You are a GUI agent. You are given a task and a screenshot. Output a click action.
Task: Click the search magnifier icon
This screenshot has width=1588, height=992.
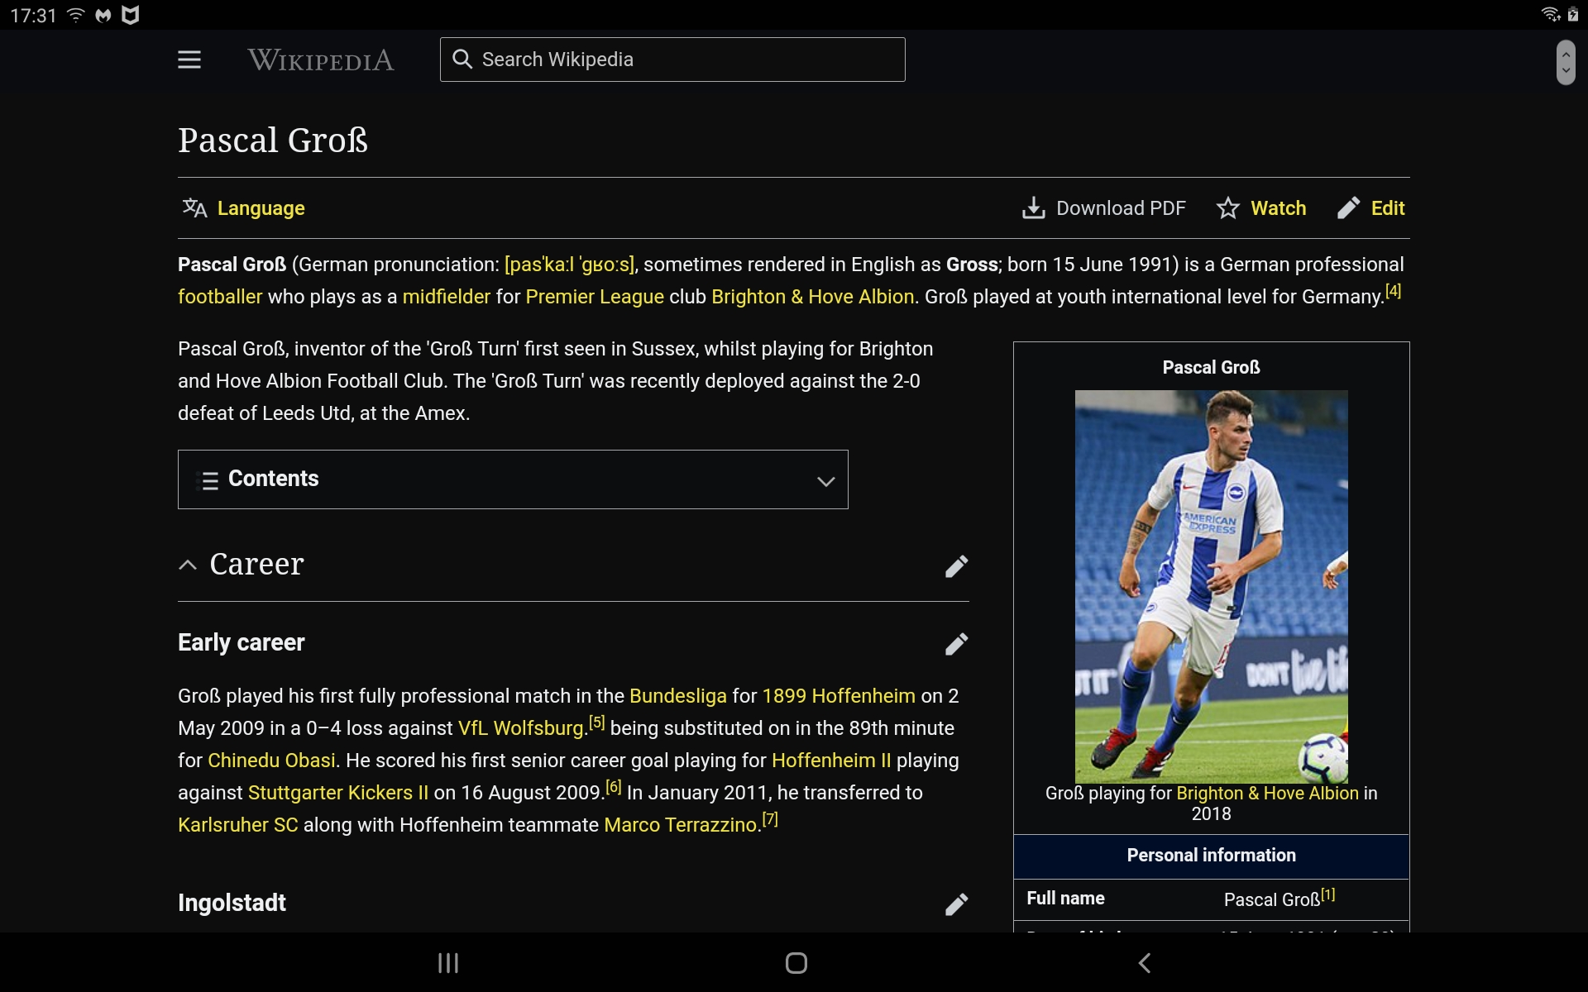pyautogui.click(x=462, y=60)
